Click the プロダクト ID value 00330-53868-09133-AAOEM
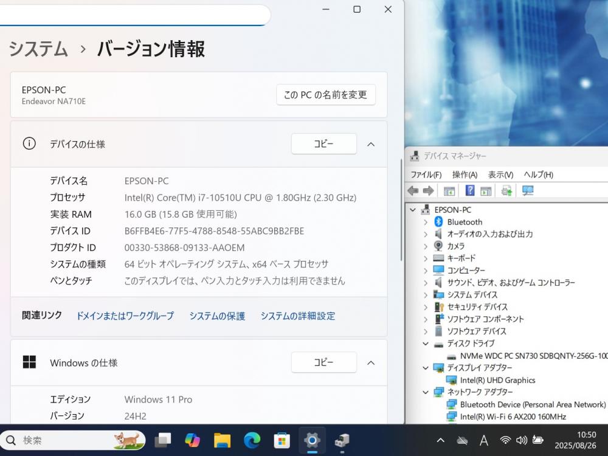 (185, 248)
